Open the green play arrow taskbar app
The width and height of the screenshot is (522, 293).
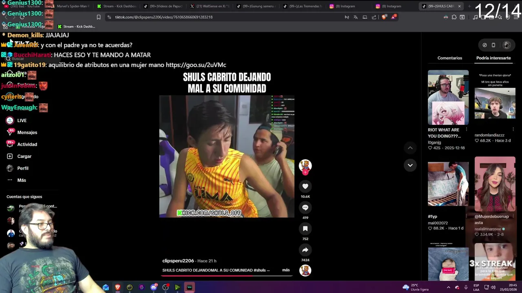point(177,287)
